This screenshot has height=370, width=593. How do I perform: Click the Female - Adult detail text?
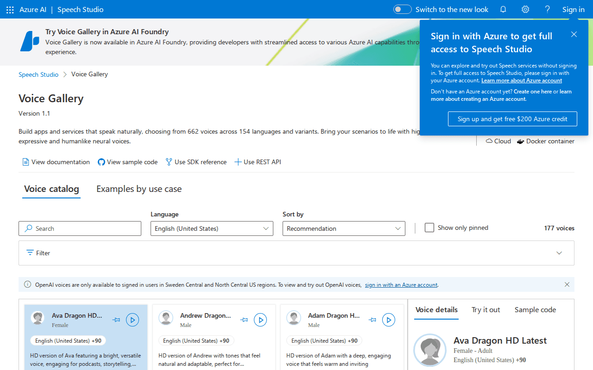pyautogui.click(x=473, y=351)
